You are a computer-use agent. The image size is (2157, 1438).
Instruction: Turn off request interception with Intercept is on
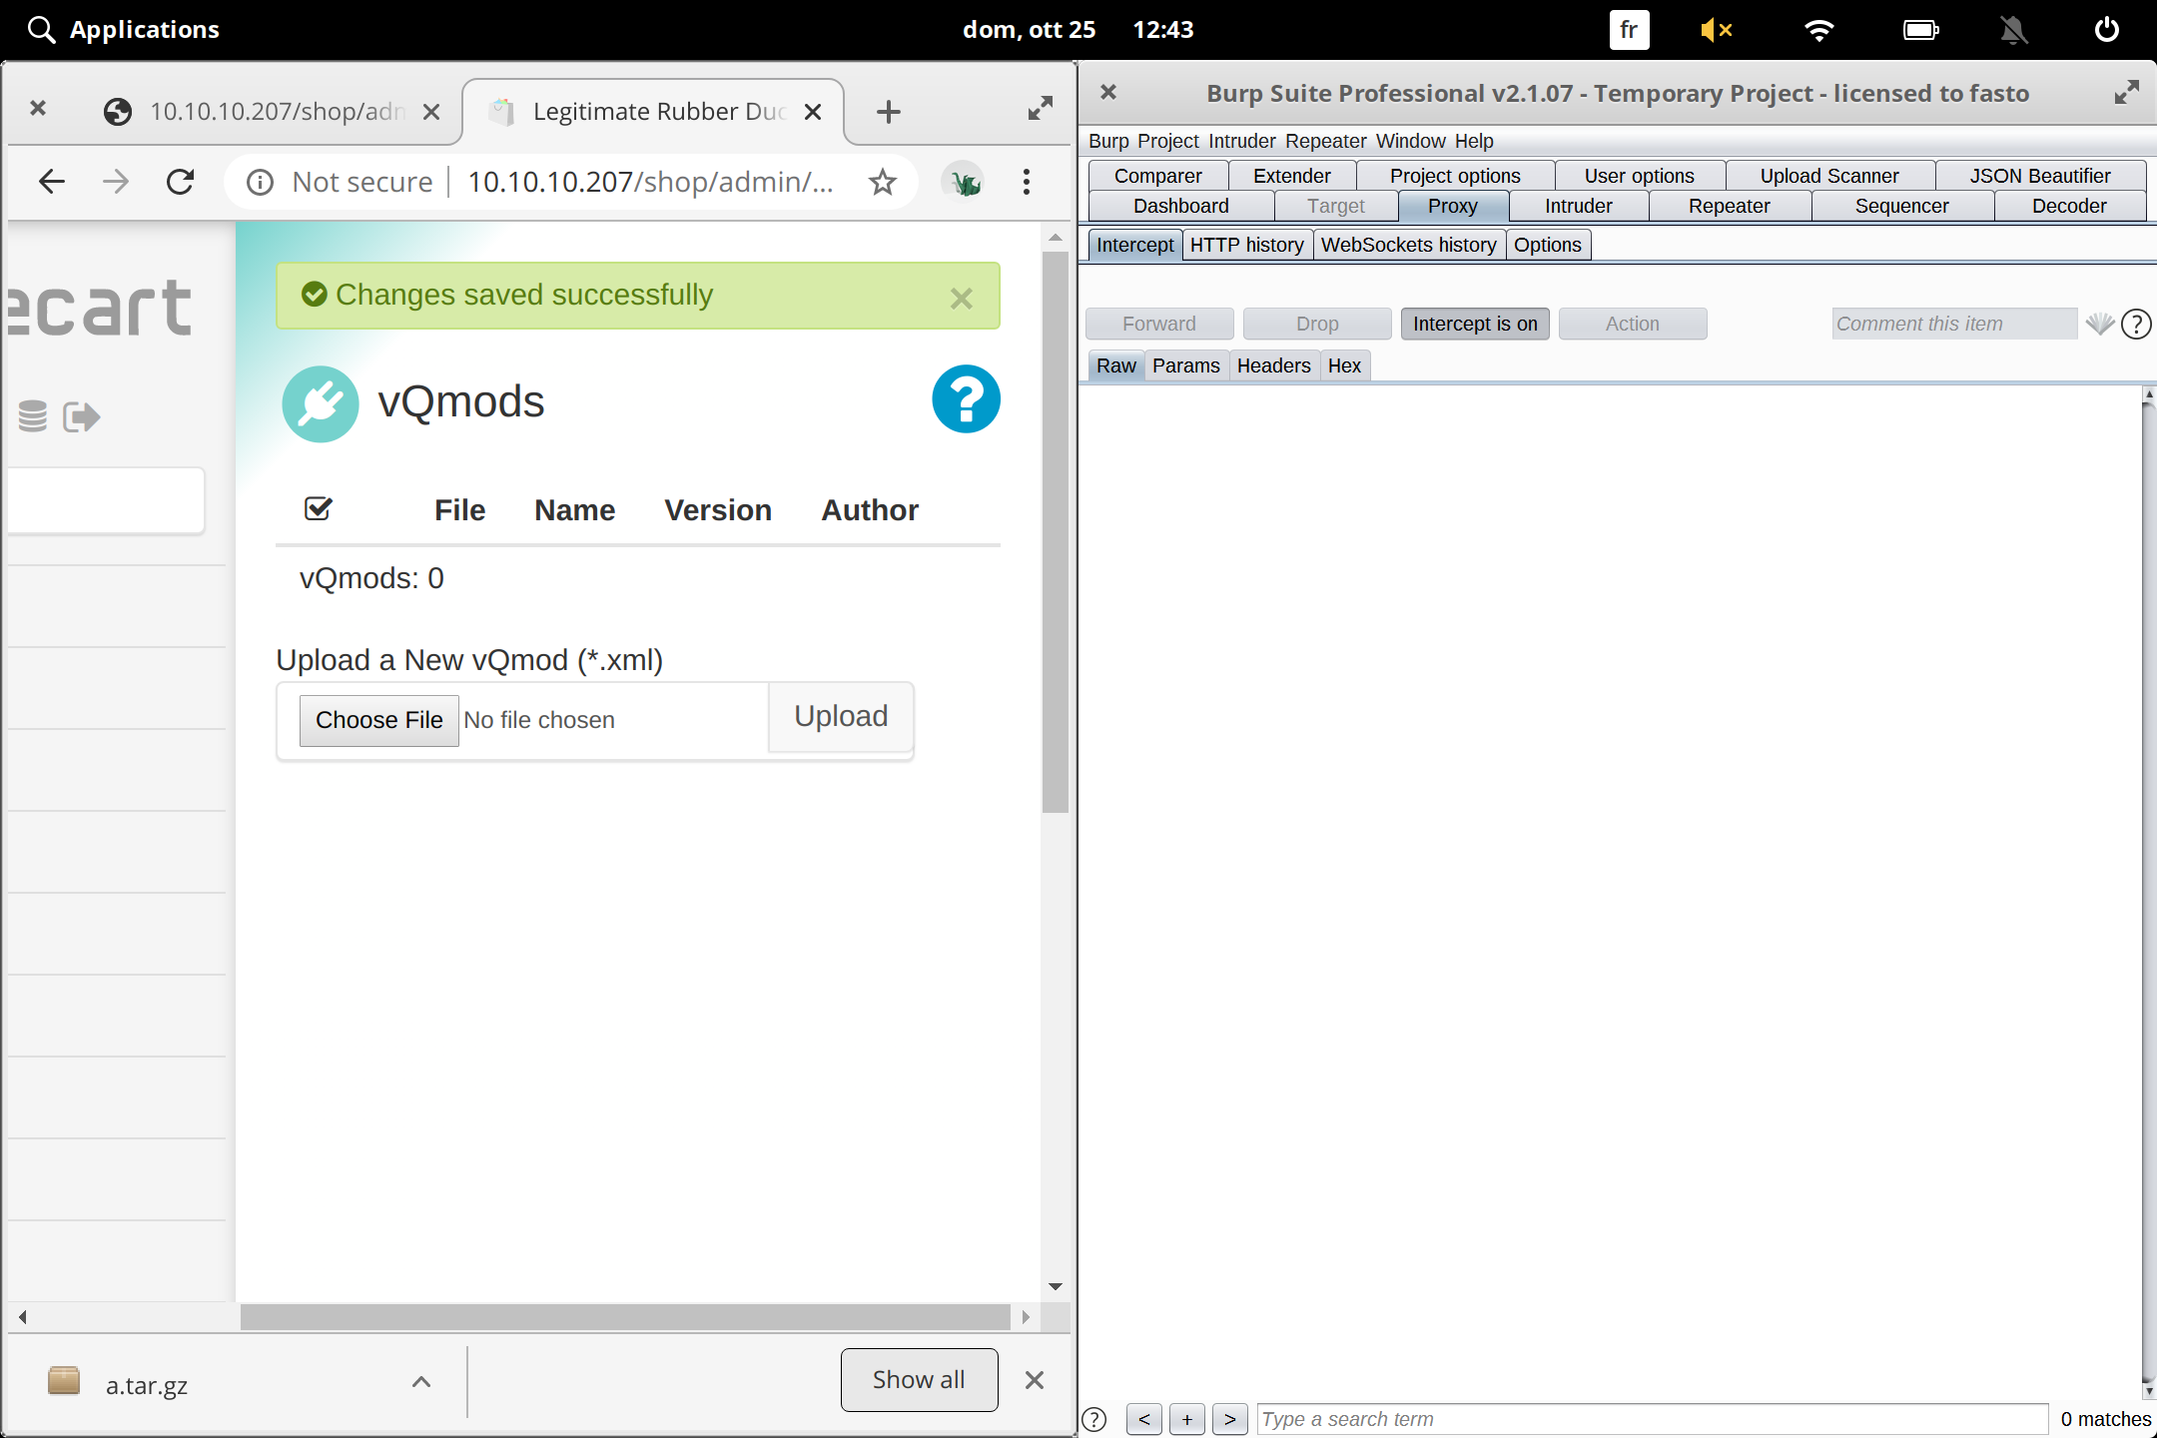tap(1475, 323)
